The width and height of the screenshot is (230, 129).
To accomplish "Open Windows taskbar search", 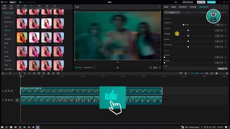I will click(x=6, y=127).
